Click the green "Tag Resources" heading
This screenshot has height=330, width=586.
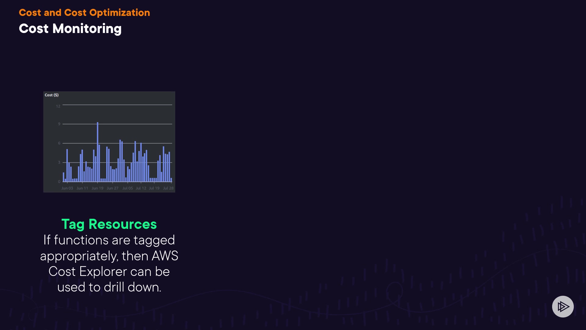point(109,224)
